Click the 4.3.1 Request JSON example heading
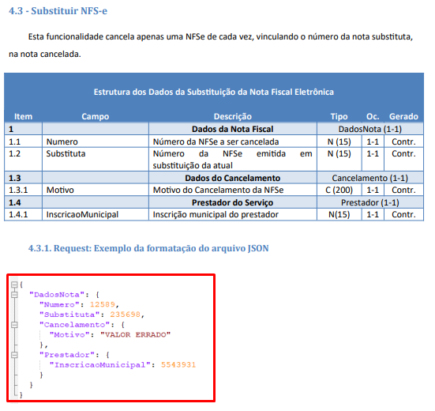 click(148, 248)
